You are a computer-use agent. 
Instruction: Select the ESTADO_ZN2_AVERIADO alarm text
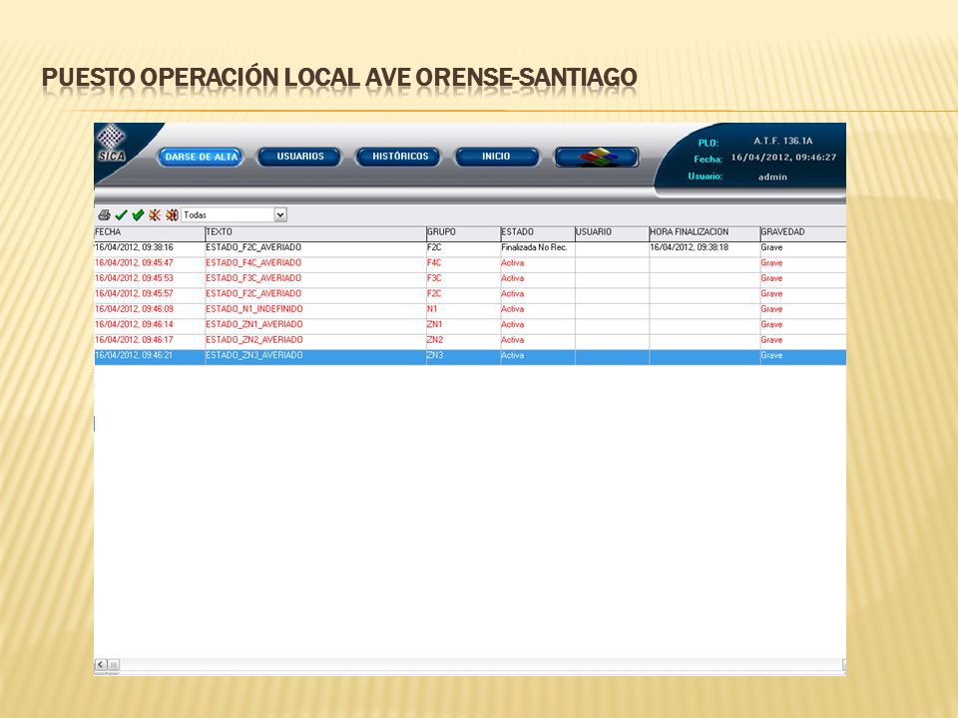(x=254, y=340)
